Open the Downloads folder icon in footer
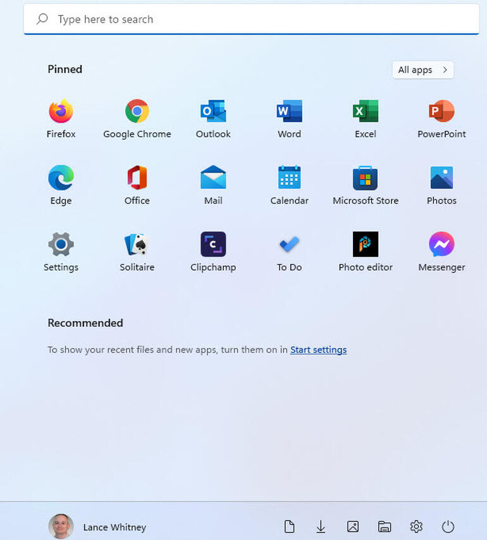 [x=321, y=527]
